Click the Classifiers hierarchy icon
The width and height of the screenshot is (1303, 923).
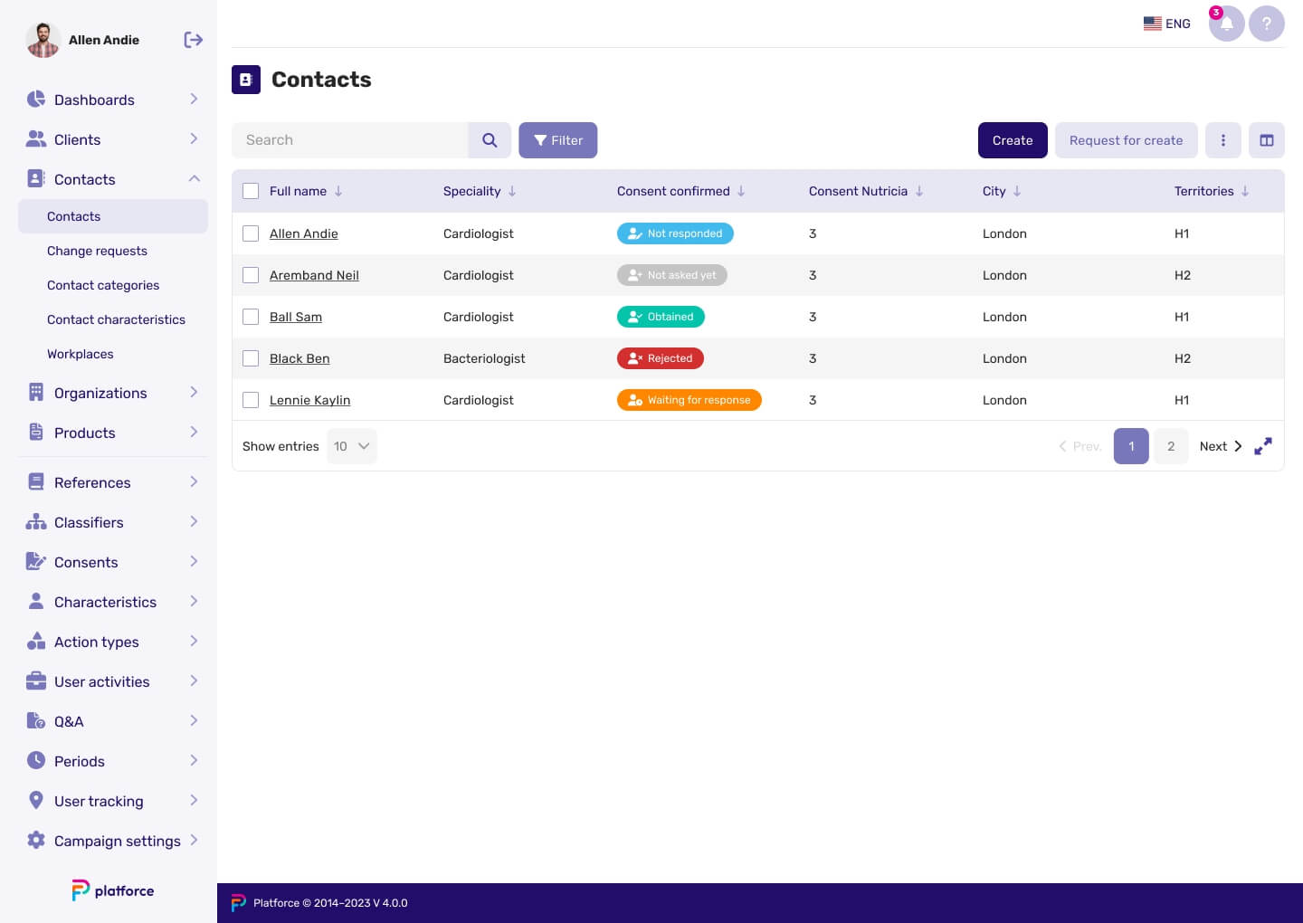tap(36, 522)
